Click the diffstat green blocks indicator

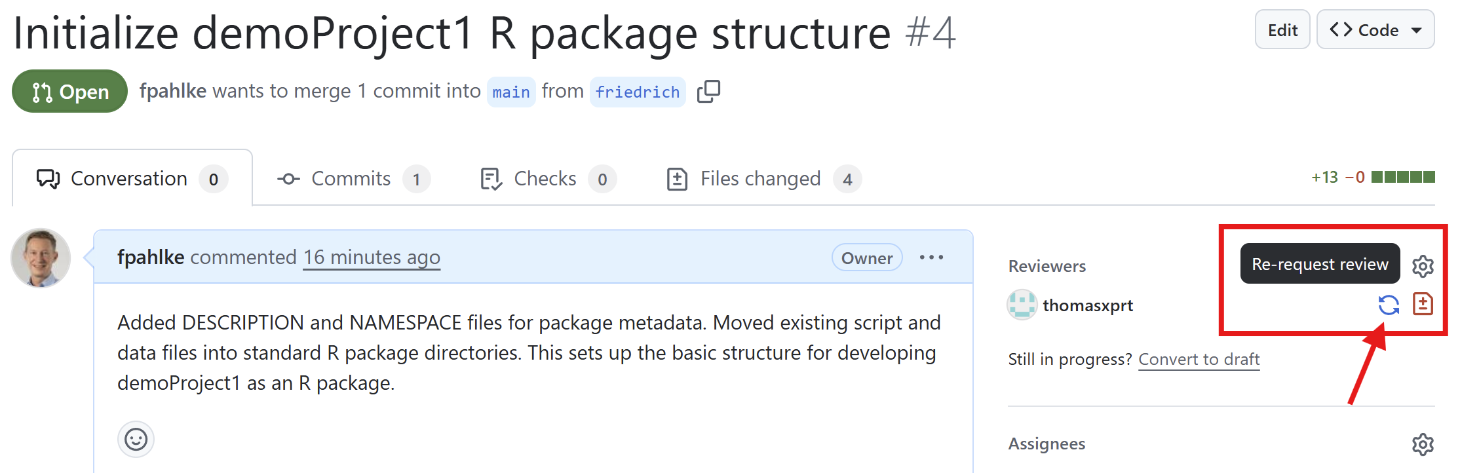point(1402,178)
